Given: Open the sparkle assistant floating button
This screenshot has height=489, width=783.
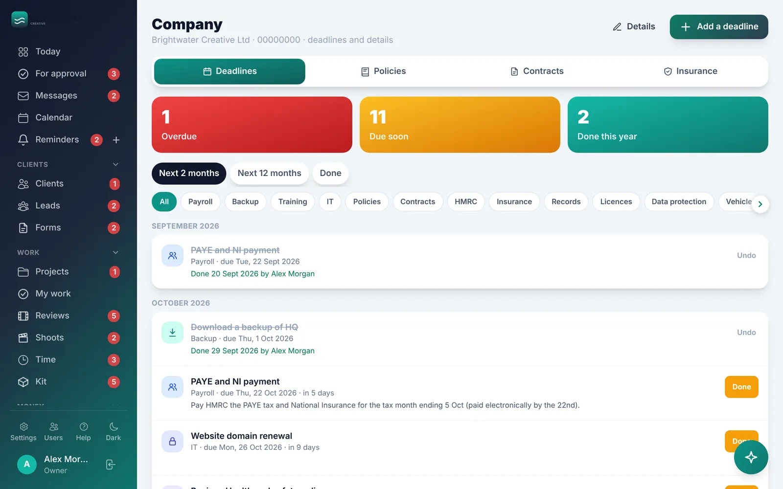Looking at the screenshot, I should point(751,457).
